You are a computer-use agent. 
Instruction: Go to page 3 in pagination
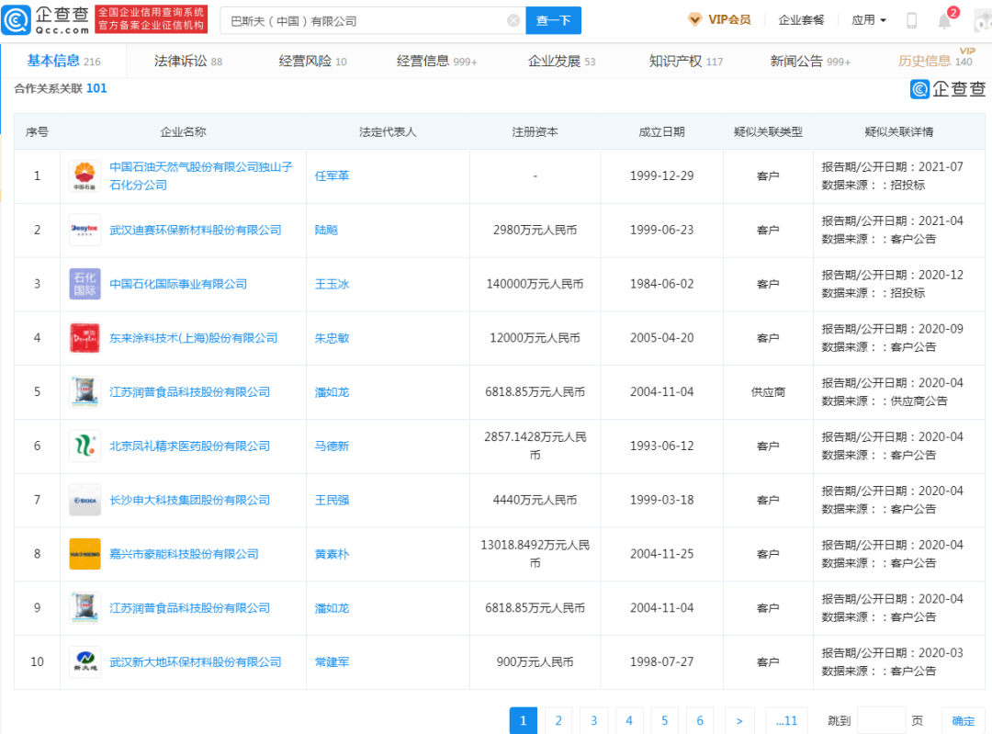click(593, 721)
